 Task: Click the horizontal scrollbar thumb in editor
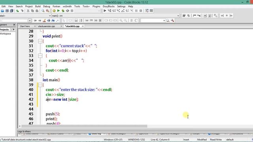tap(84, 126)
